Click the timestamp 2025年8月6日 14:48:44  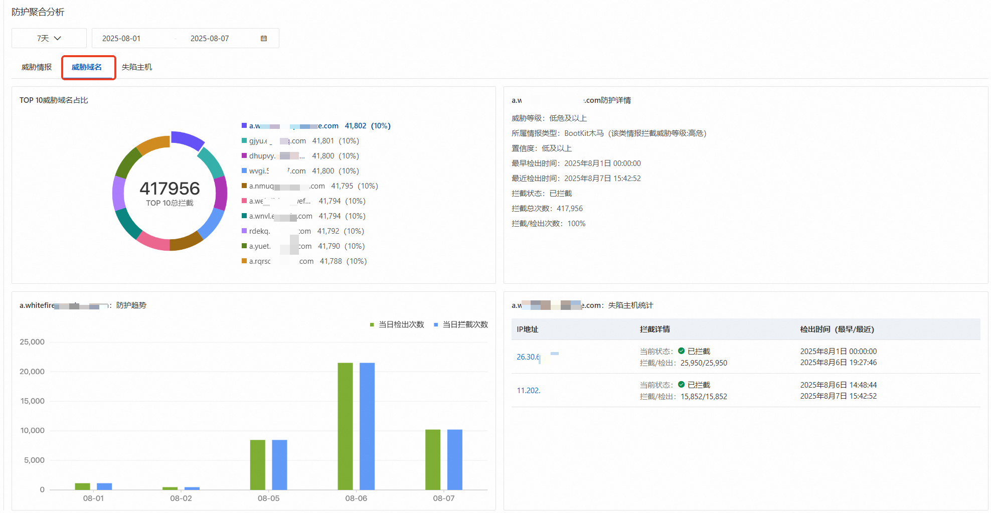pyautogui.click(x=839, y=385)
